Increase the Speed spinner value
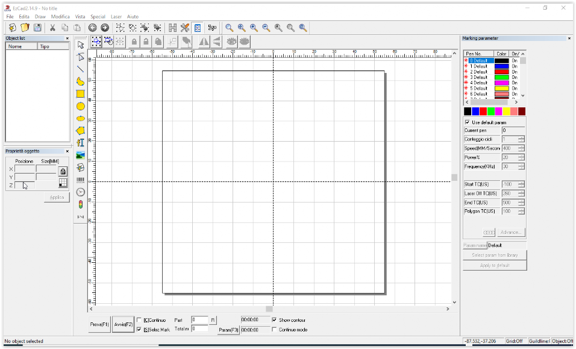This screenshot has height=349, width=576. (521, 146)
